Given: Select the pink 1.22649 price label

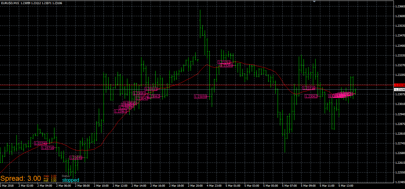Looking at the screenshot, I should [76, 158].
